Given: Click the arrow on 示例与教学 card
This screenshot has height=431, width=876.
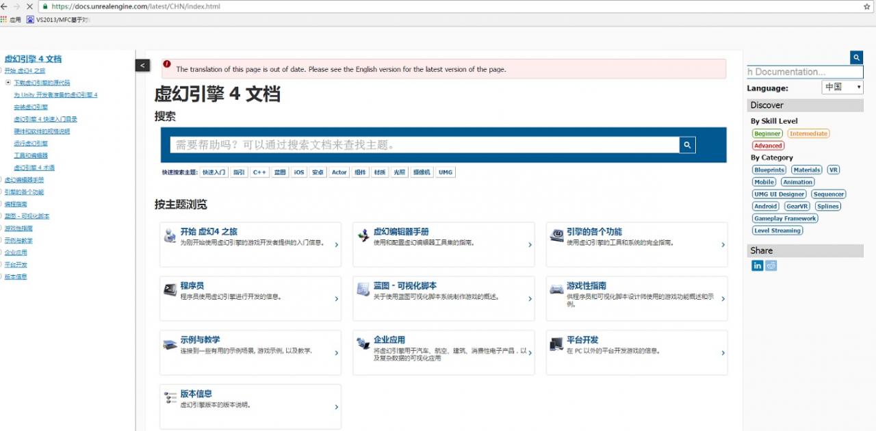Looking at the screenshot, I should pos(336,353).
